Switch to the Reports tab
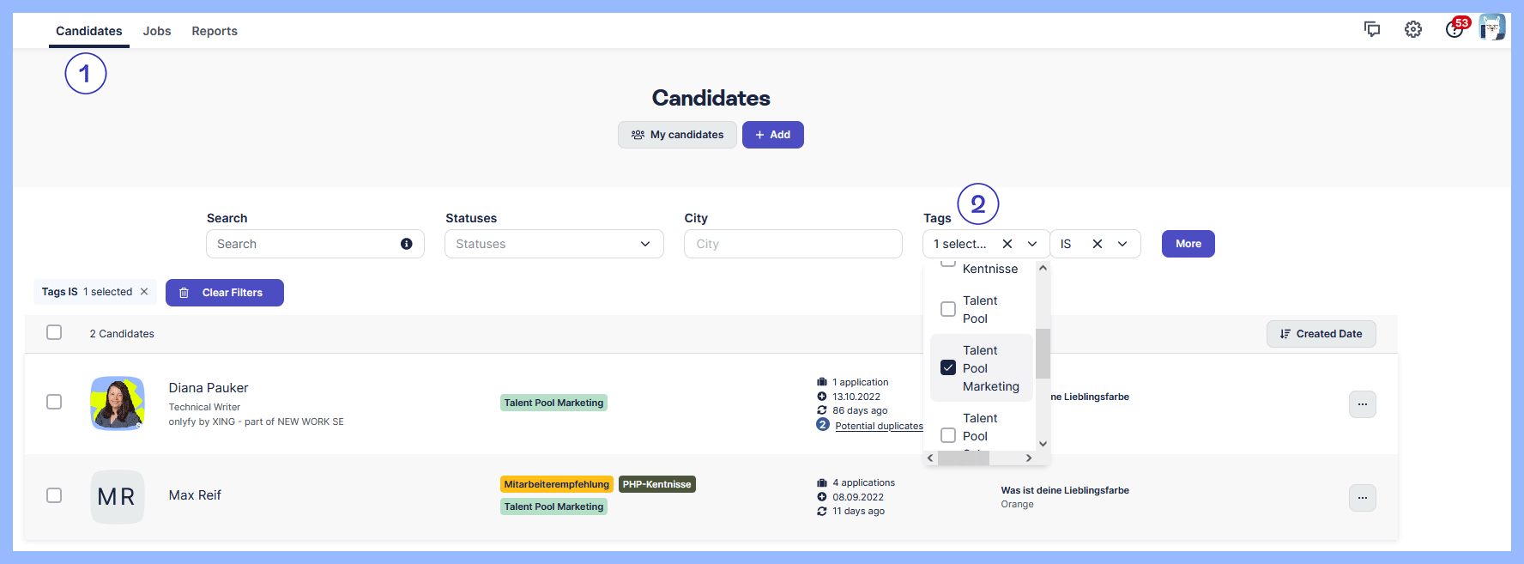The image size is (1524, 564). tap(215, 31)
